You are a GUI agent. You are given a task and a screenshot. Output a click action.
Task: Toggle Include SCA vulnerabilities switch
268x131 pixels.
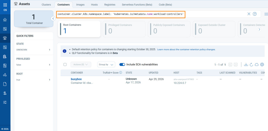(122, 64)
